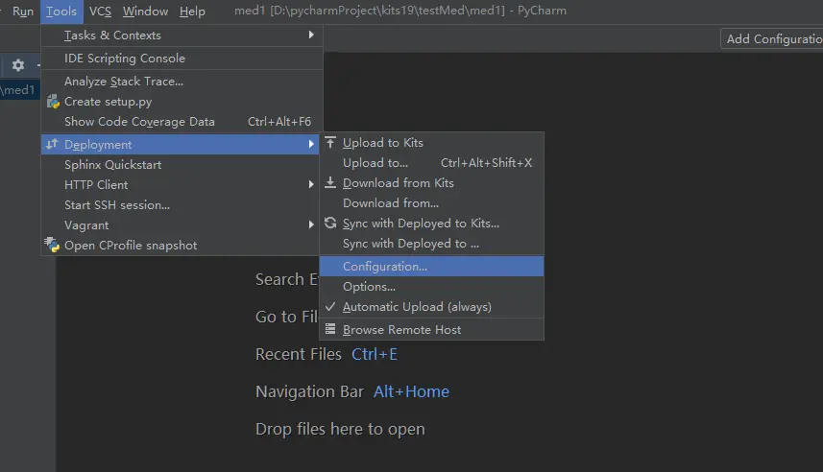Click the Open CProfile snapshot icon
Screen dimensions: 823x472
click(52, 245)
